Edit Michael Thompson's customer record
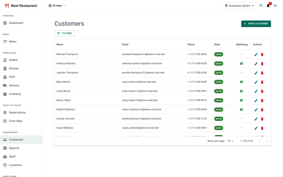This screenshot has width=283, height=177. click(x=256, y=54)
